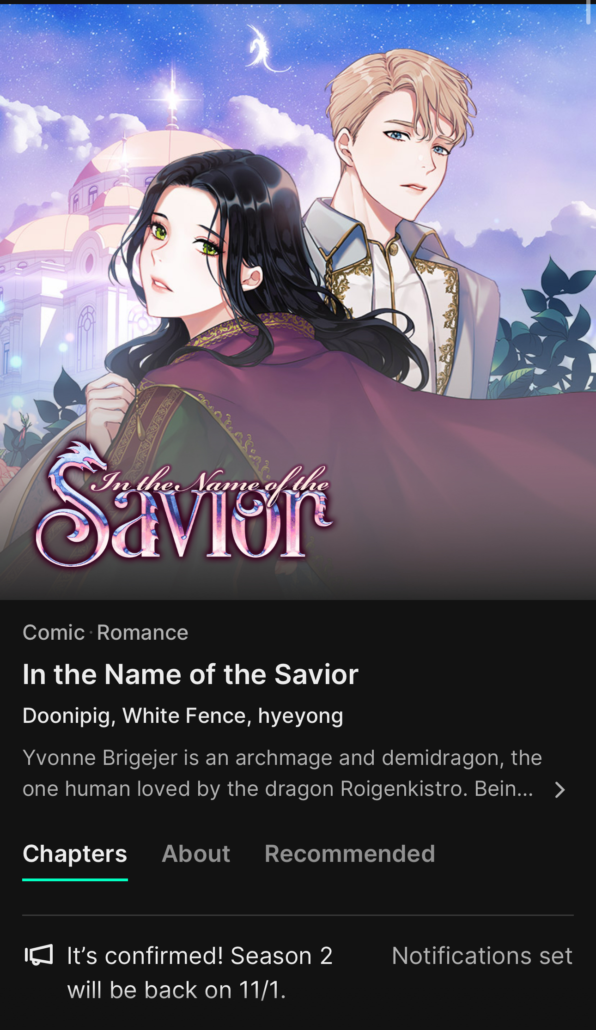The width and height of the screenshot is (596, 1030).
Task: Click the scrollbar thumb at the top right
Action: 588,12
